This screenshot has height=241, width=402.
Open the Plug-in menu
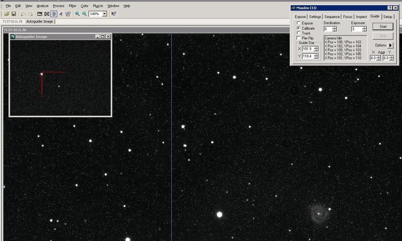(x=98, y=6)
